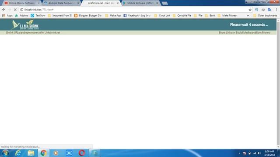Expand the hidden bookmarks chevron
The height and width of the screenshot is (157, 280).
tap(248, 16)
